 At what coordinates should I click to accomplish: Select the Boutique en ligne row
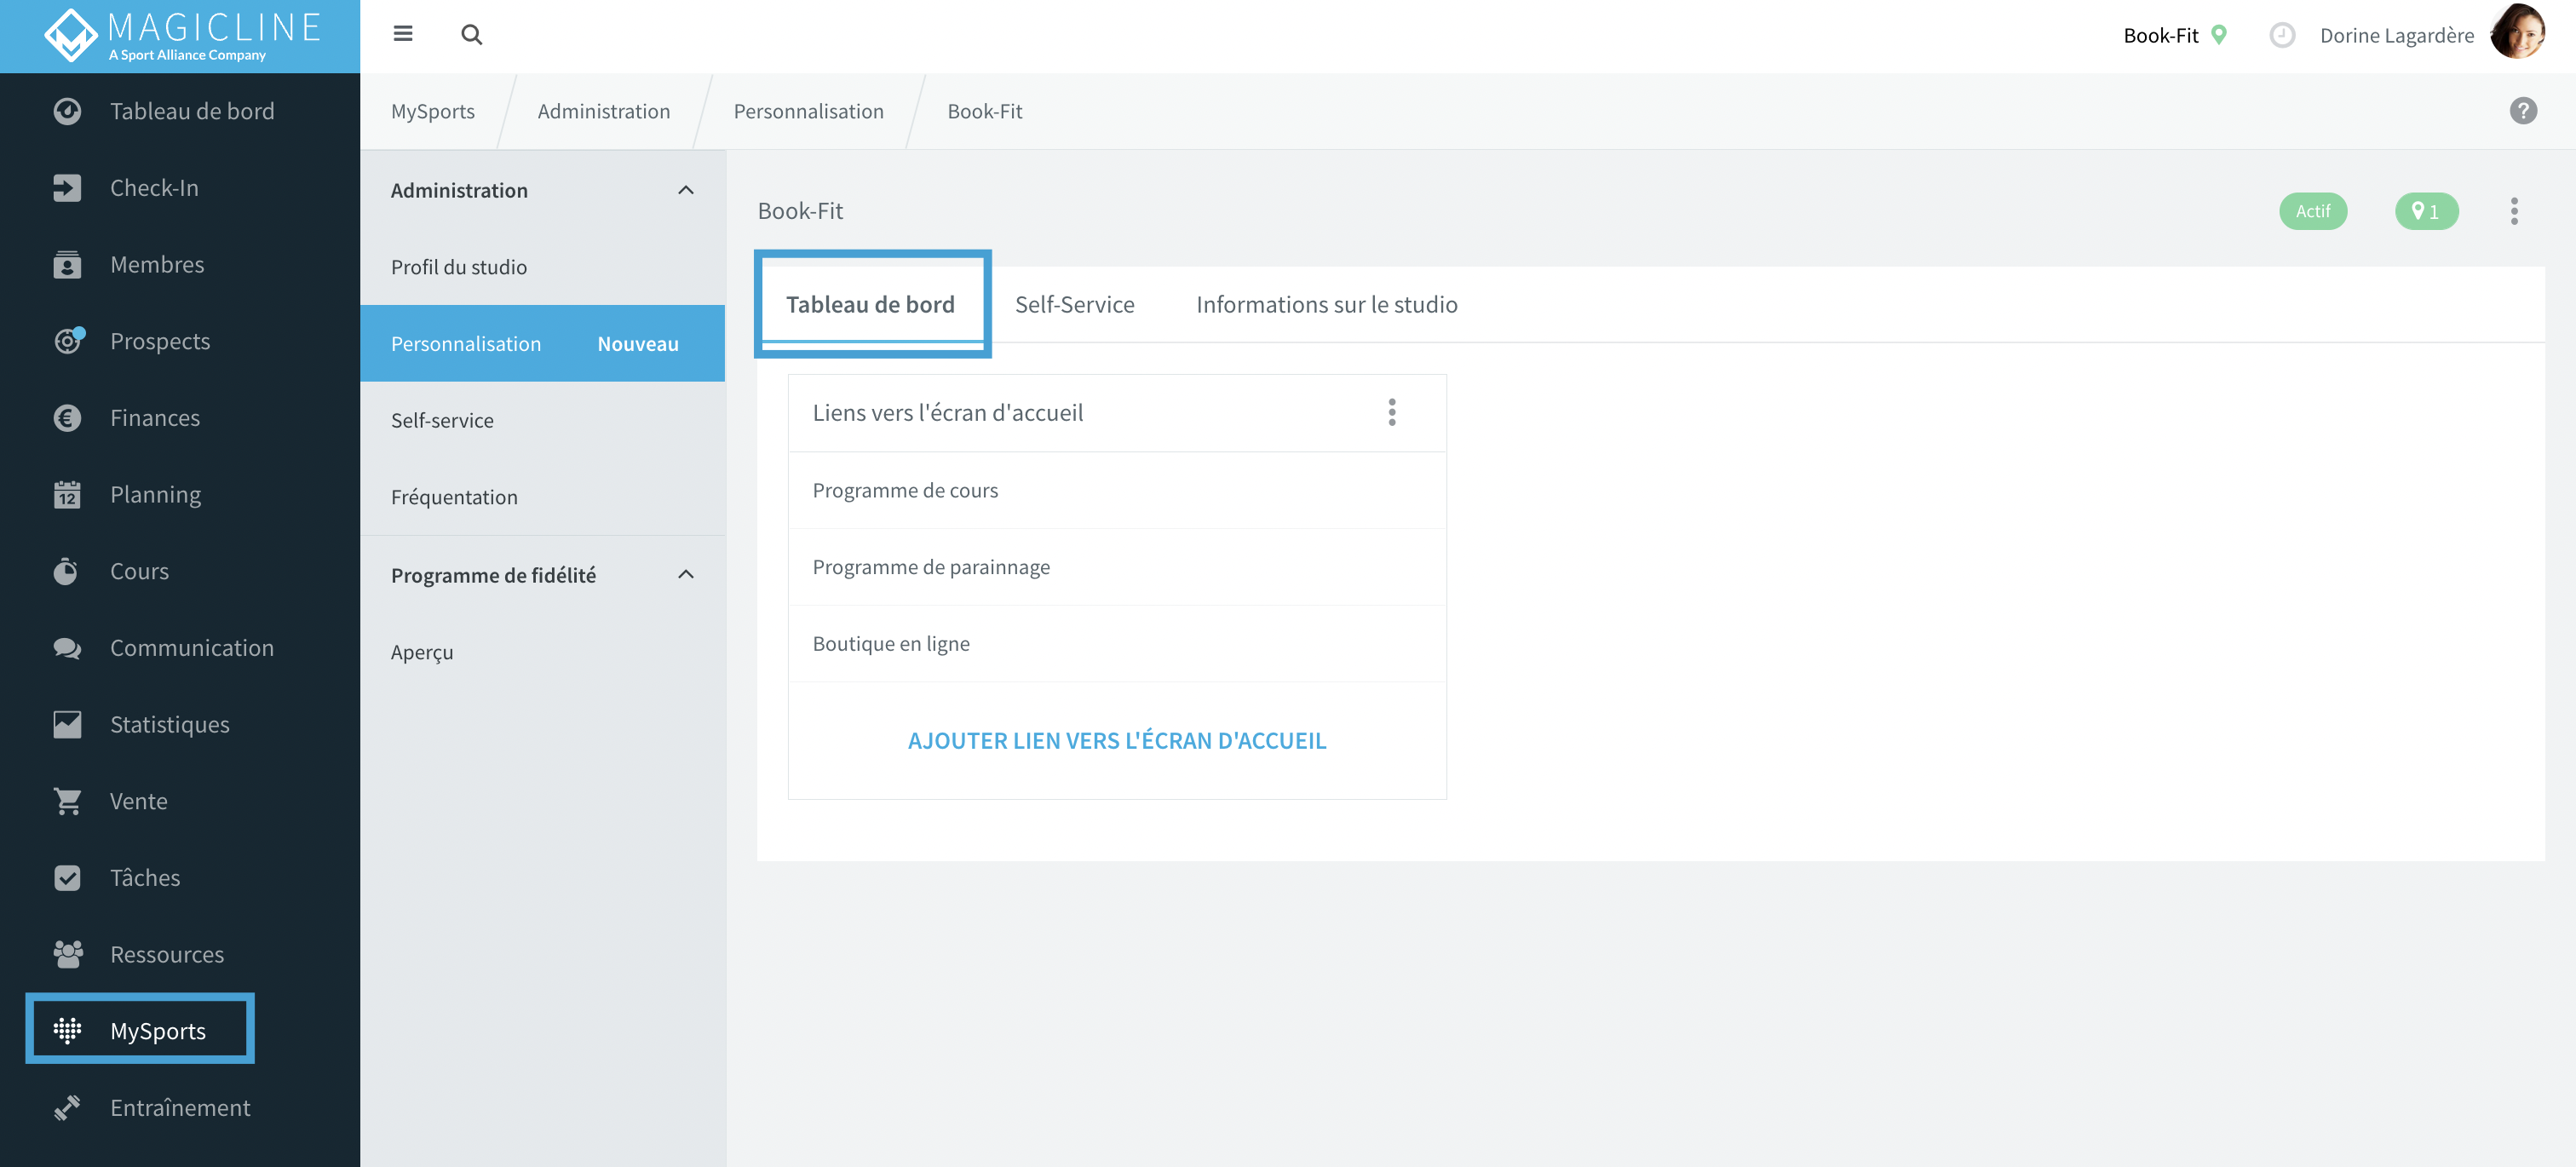1116,643
